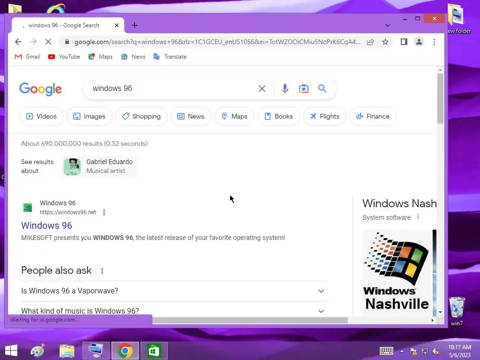Open options for windows96.net result
The width and height of the screenshot is (480, 360).
coord(104,212)
